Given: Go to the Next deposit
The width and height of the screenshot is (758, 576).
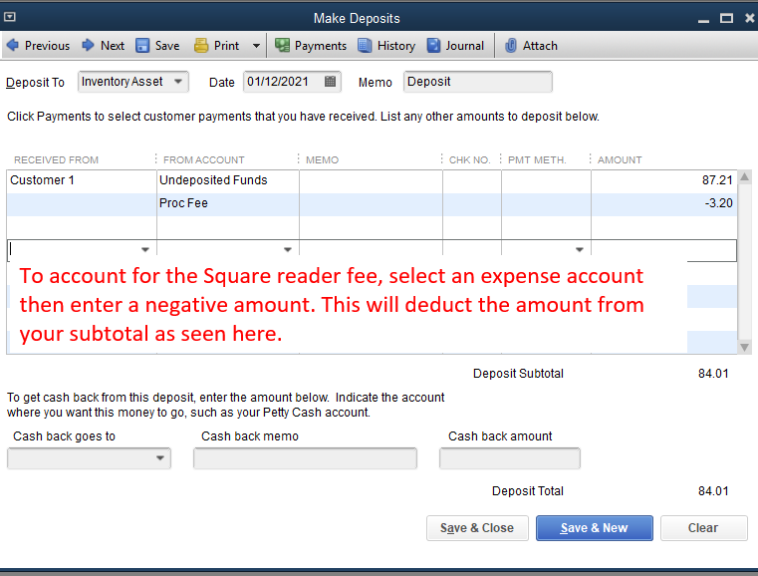Looking at the screenshot, I should coord(103,46).
